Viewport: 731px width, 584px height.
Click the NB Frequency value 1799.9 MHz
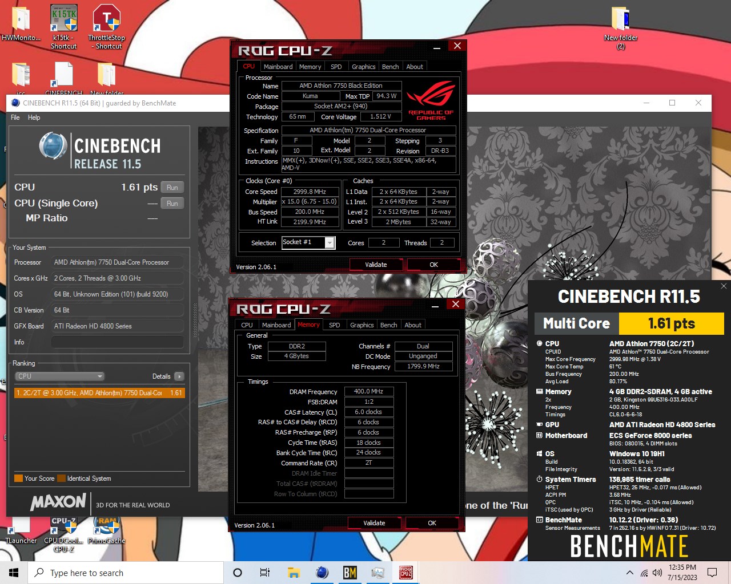(423, 366)
